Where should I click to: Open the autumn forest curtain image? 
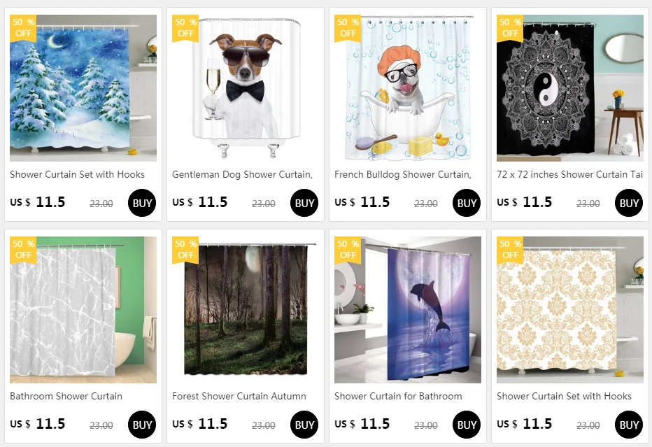(246, 310)
